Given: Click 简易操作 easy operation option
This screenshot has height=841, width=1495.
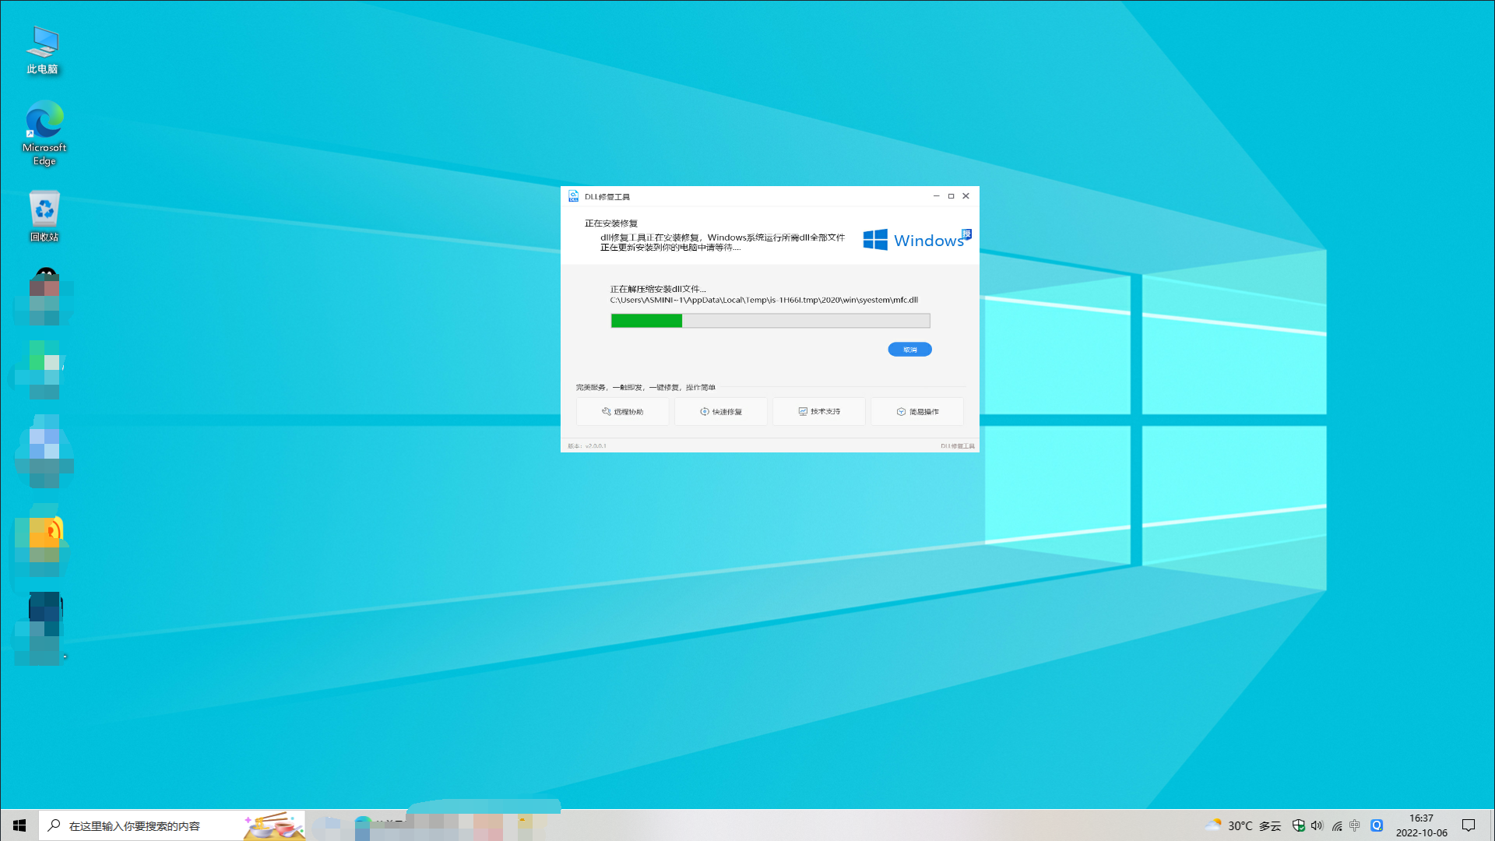Looking at the screenshot, I should pos(916,411).
